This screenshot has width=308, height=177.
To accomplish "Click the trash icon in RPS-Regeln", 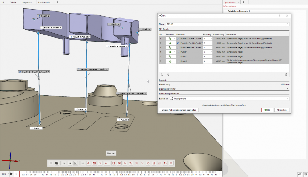I will click(x=286, y=74).
